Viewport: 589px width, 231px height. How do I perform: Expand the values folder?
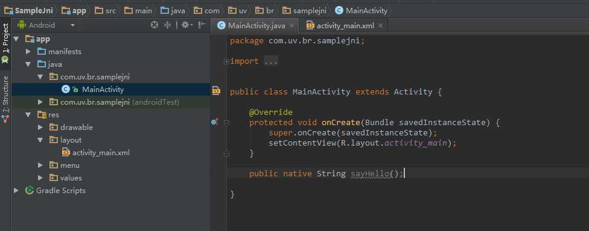(x=40, y=178)
